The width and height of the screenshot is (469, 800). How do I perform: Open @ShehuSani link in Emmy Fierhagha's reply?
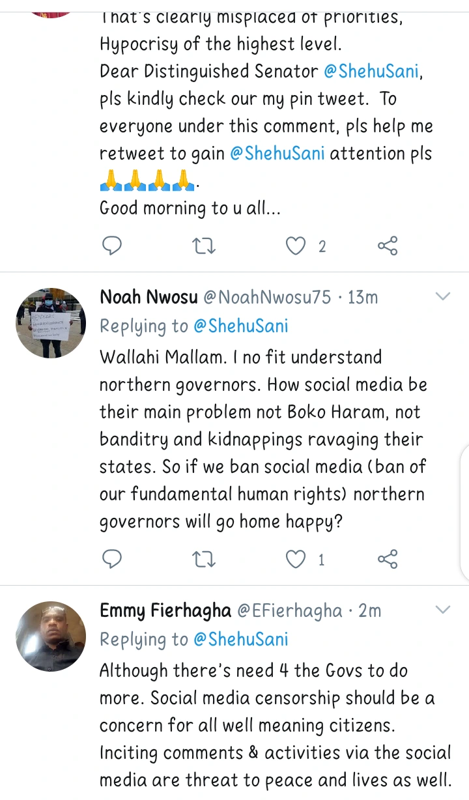point(241,639)
